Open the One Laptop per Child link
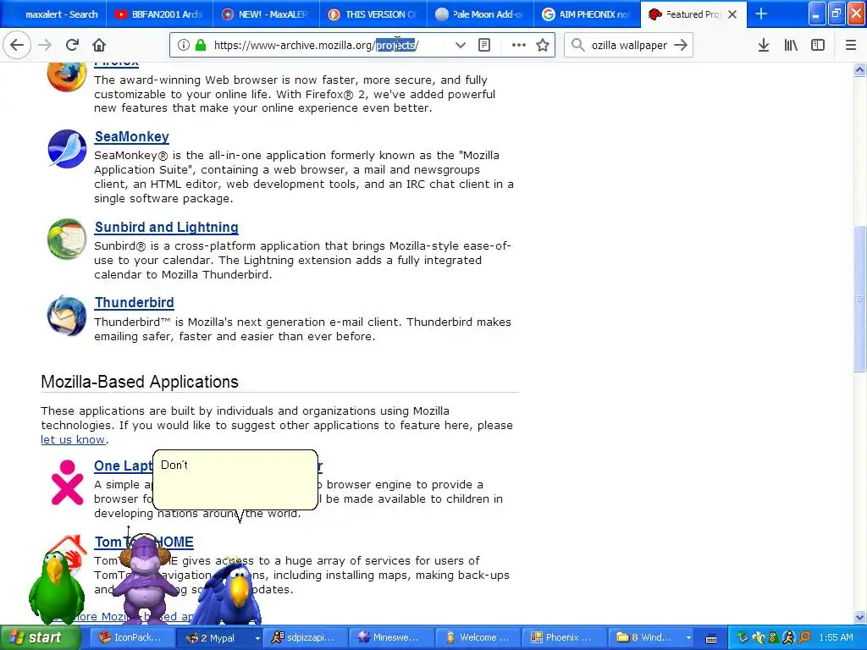This screenshot has width=867, height=650. click(123, 465)
